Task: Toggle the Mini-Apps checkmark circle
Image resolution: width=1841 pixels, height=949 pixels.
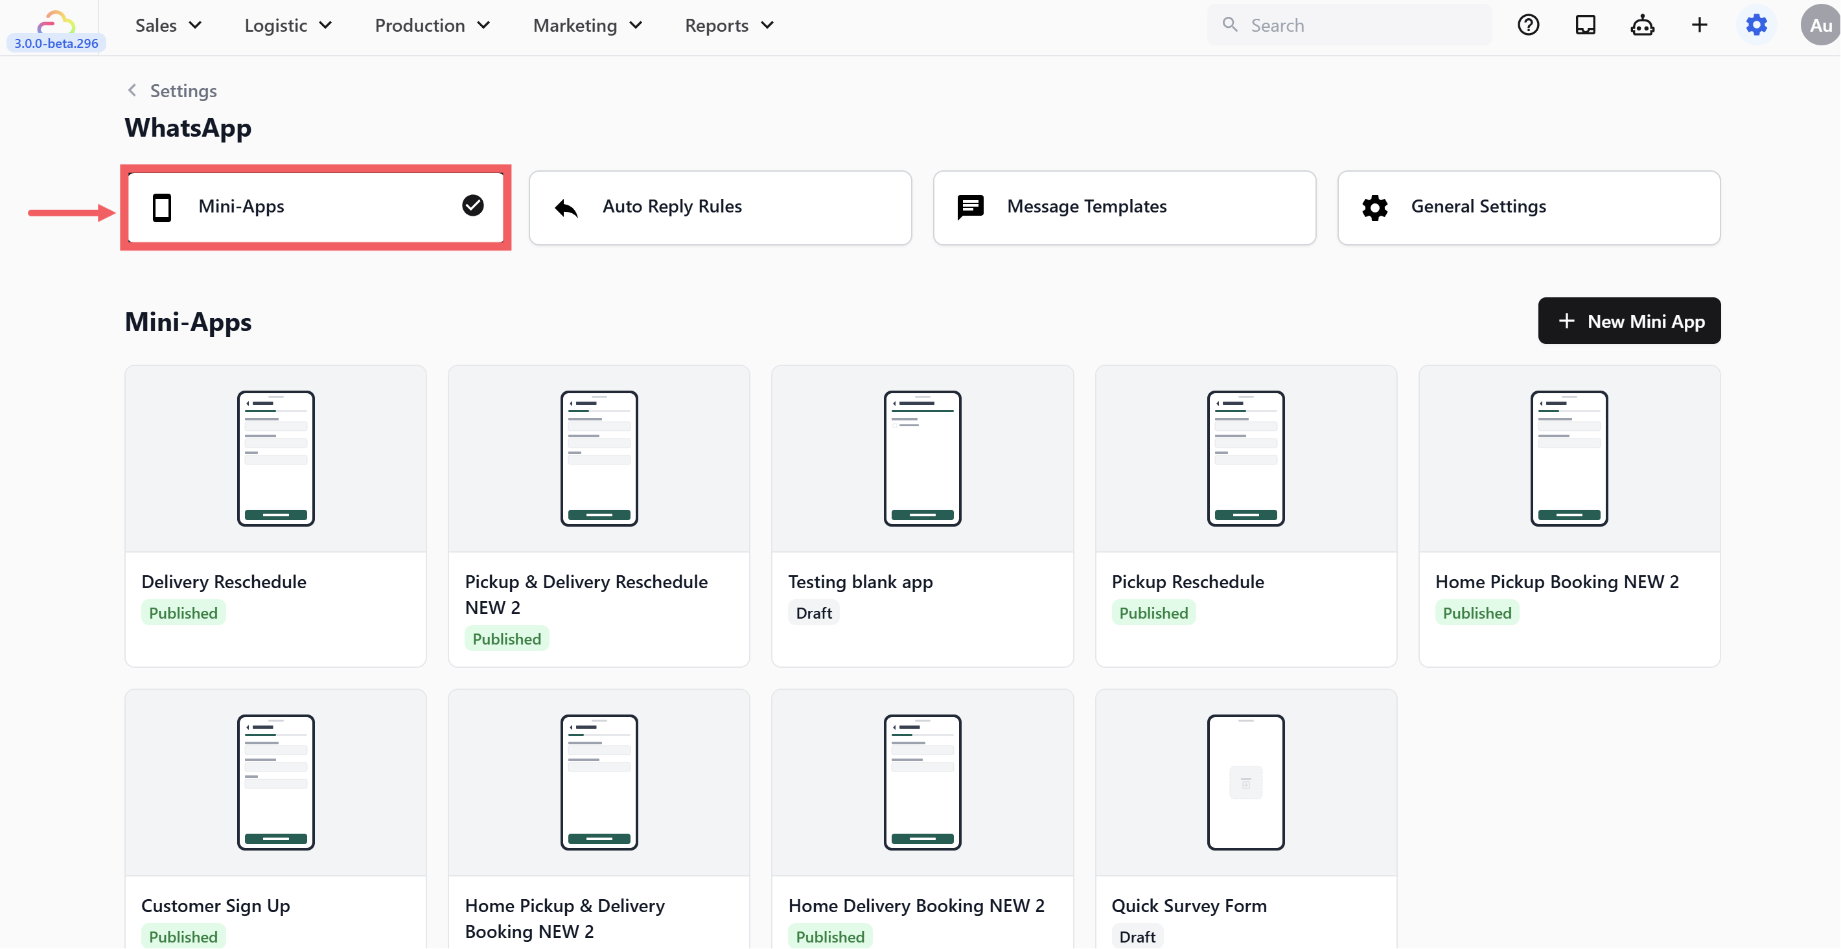Action: tap(472, 206)
